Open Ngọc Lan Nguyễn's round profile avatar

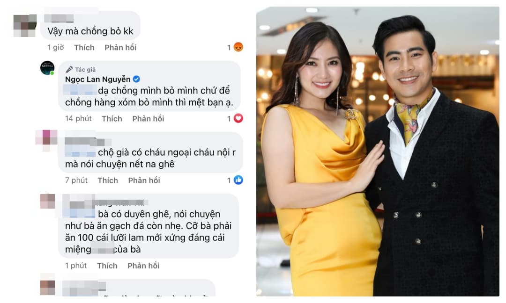point(47,68)
